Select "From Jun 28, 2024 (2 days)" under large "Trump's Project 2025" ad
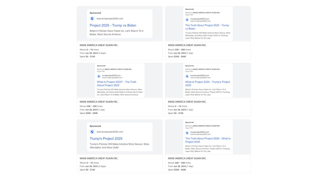Image resolution: width=318 pixels, height=179 pixels. coord(93,166)
